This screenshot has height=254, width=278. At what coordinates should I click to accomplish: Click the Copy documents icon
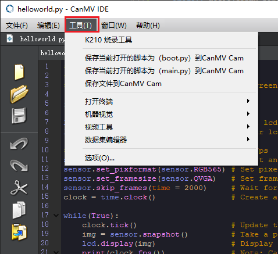tap(19, 210)
